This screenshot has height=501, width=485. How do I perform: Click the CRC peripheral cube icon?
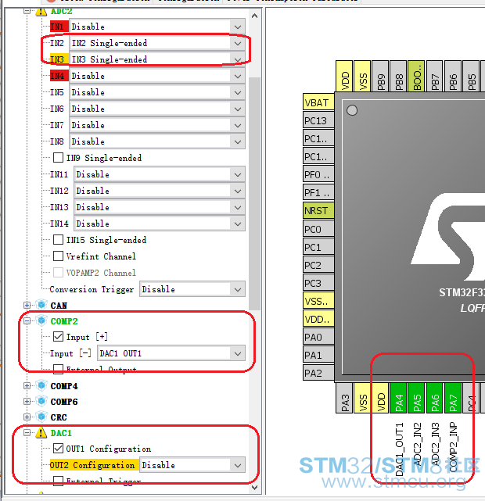point(41,417)
